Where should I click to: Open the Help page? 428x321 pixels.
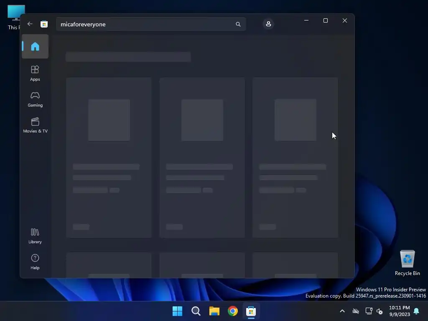coord(35,262)
